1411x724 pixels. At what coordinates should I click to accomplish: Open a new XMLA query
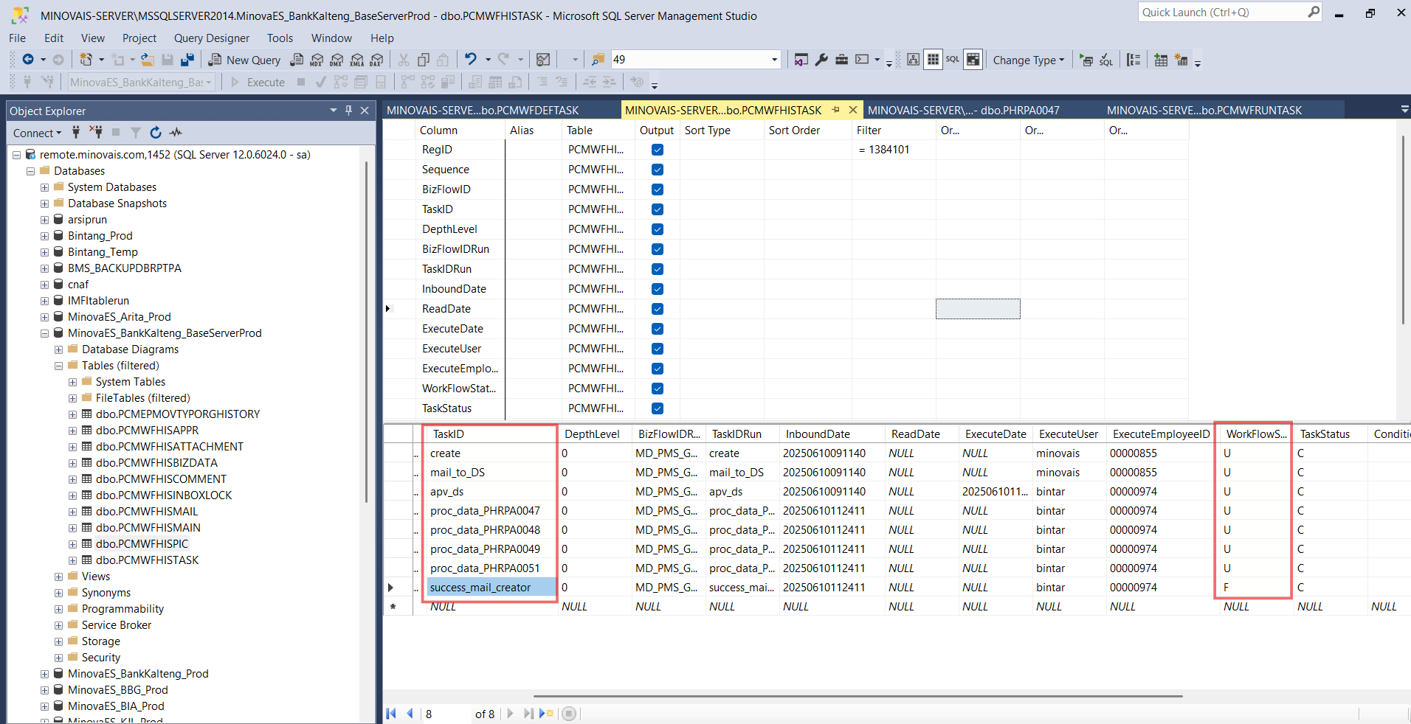(x=357, y=60)
